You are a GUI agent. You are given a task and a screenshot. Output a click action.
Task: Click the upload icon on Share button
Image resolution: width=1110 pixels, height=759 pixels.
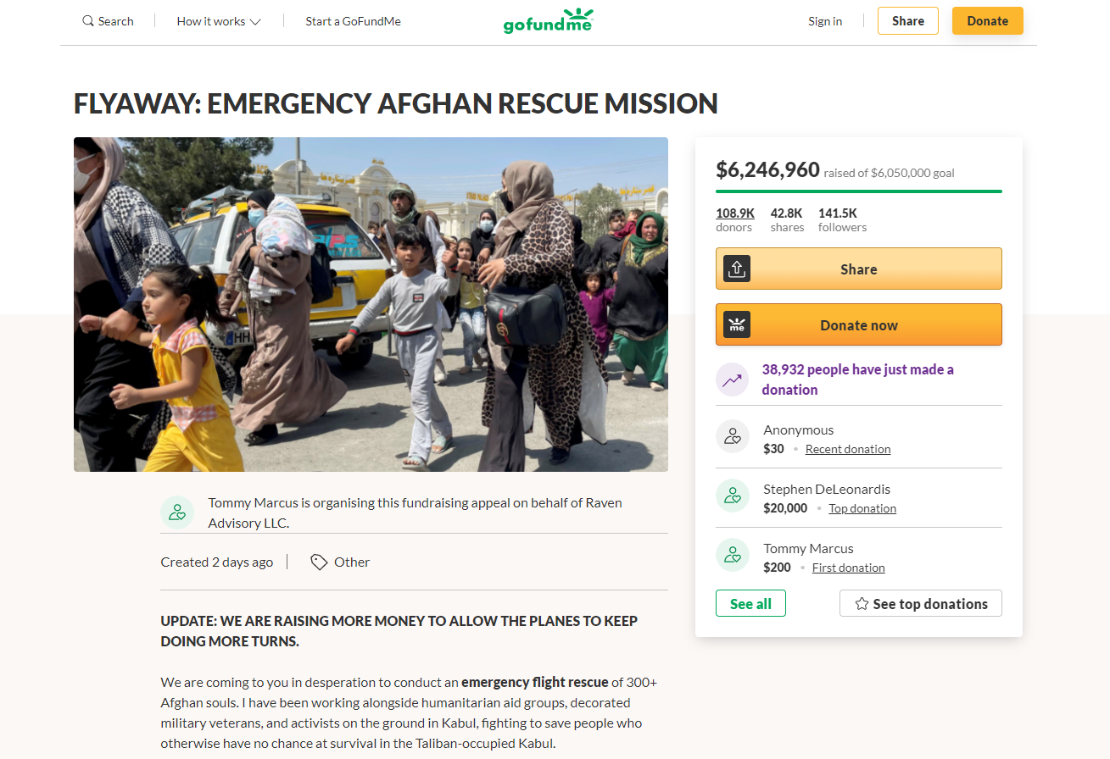[737, 269]
